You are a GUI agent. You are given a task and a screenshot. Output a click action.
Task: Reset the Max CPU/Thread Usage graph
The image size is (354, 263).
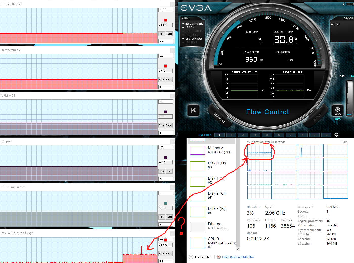click(169, 254)
